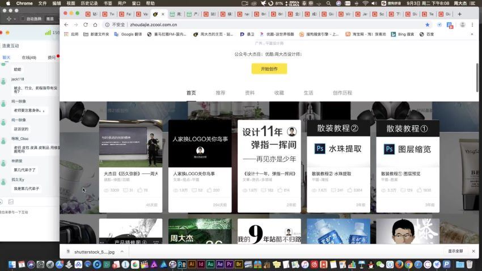Open the 文件 menu

click(x=43, y=3)
